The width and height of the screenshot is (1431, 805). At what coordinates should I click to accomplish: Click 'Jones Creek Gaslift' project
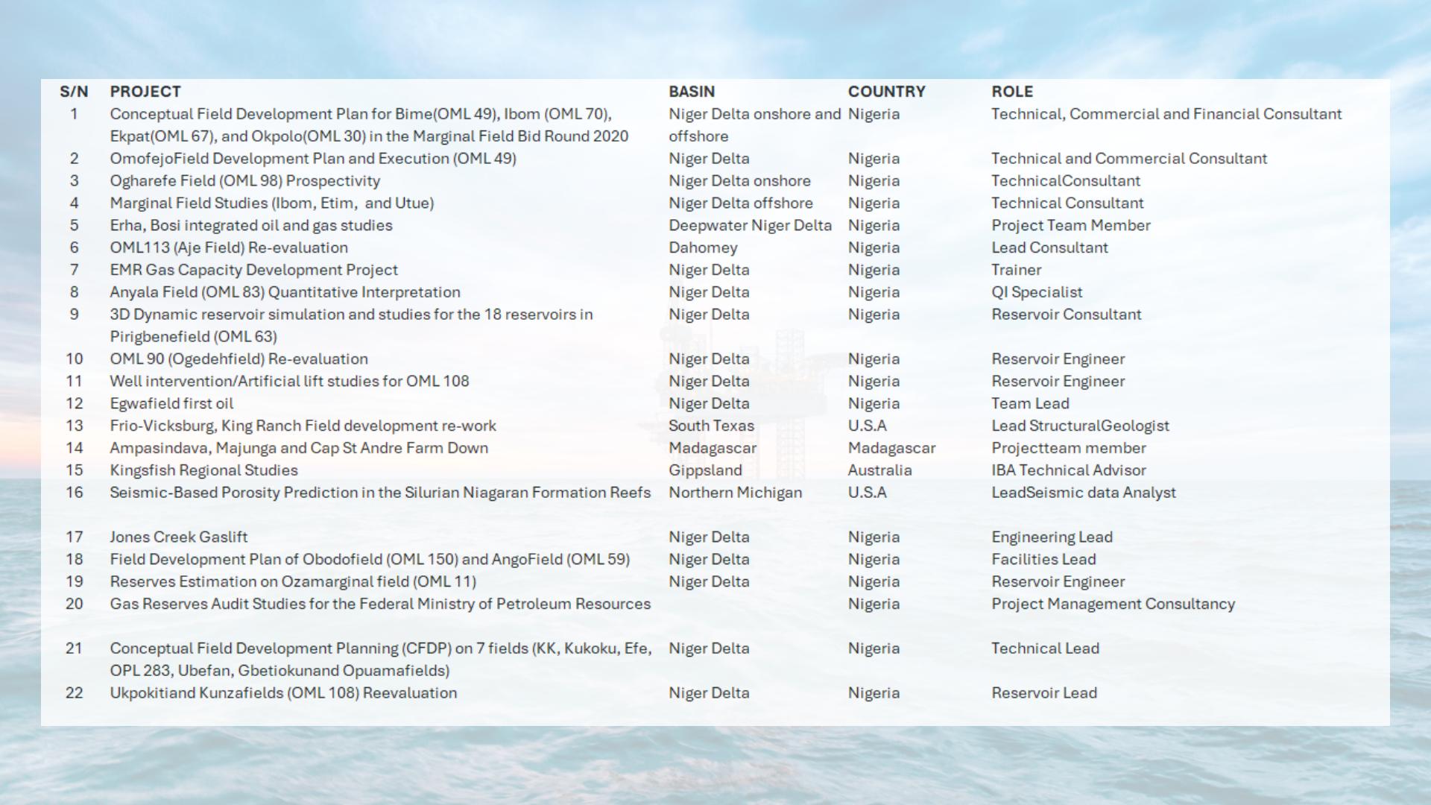pyautogui.click(x=179, y=537)
